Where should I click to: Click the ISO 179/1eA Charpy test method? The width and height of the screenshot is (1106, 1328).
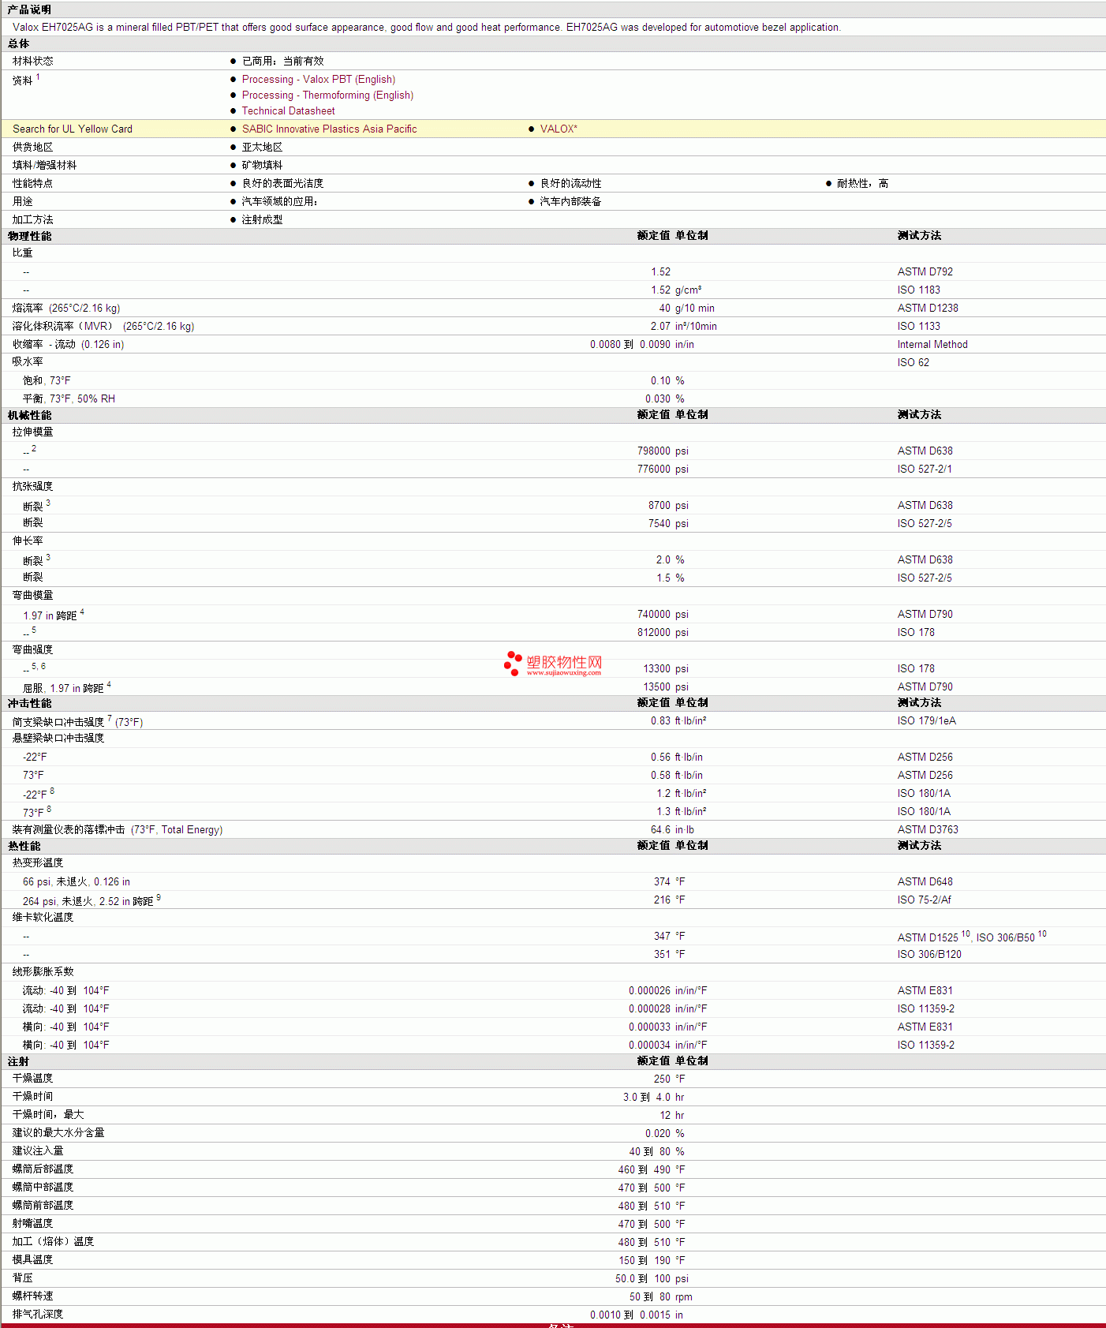click(x=926, y=720)
